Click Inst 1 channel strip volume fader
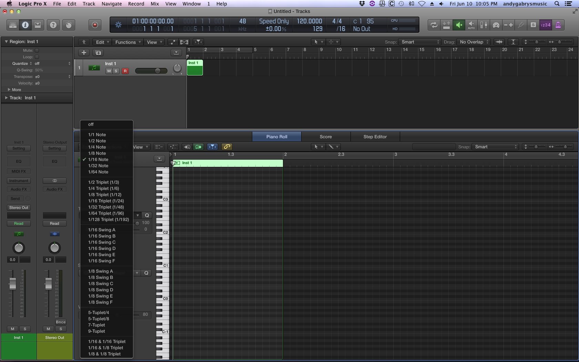Image resolution: width=579 pixels, height=362 pixels. [12, 284]
